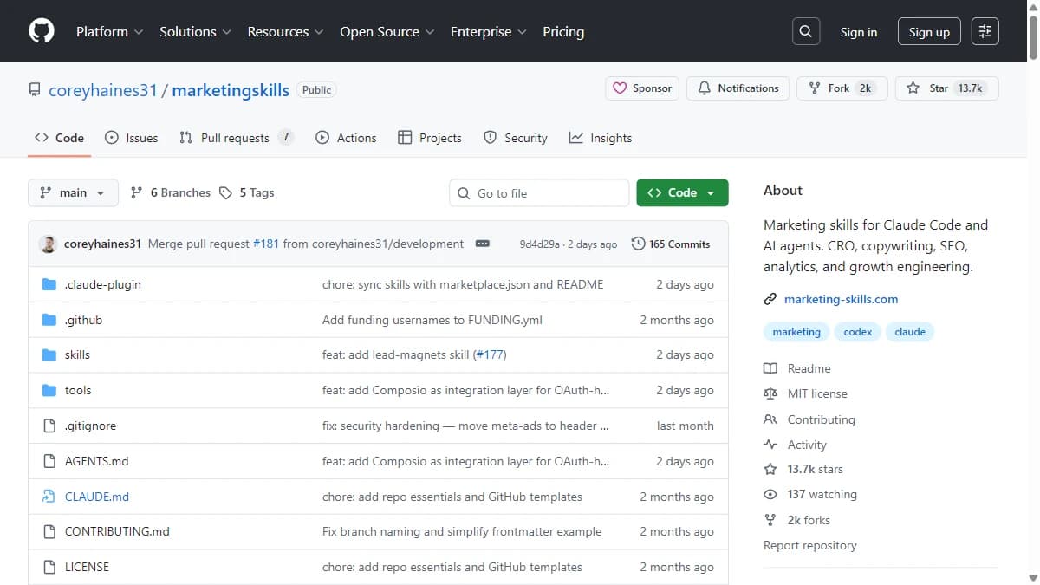Click the CONTRIBUTING.md file icon

point(49,531)
